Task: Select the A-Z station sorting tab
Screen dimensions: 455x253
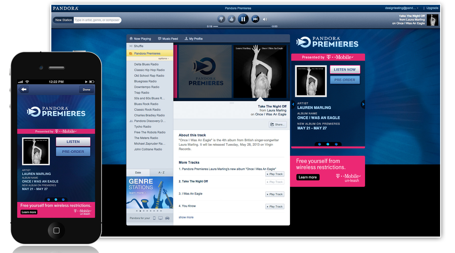Action: 161,172
